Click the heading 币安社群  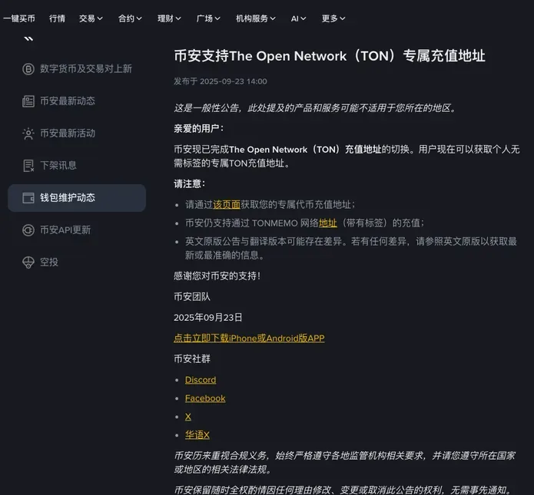tap(192, 359)
